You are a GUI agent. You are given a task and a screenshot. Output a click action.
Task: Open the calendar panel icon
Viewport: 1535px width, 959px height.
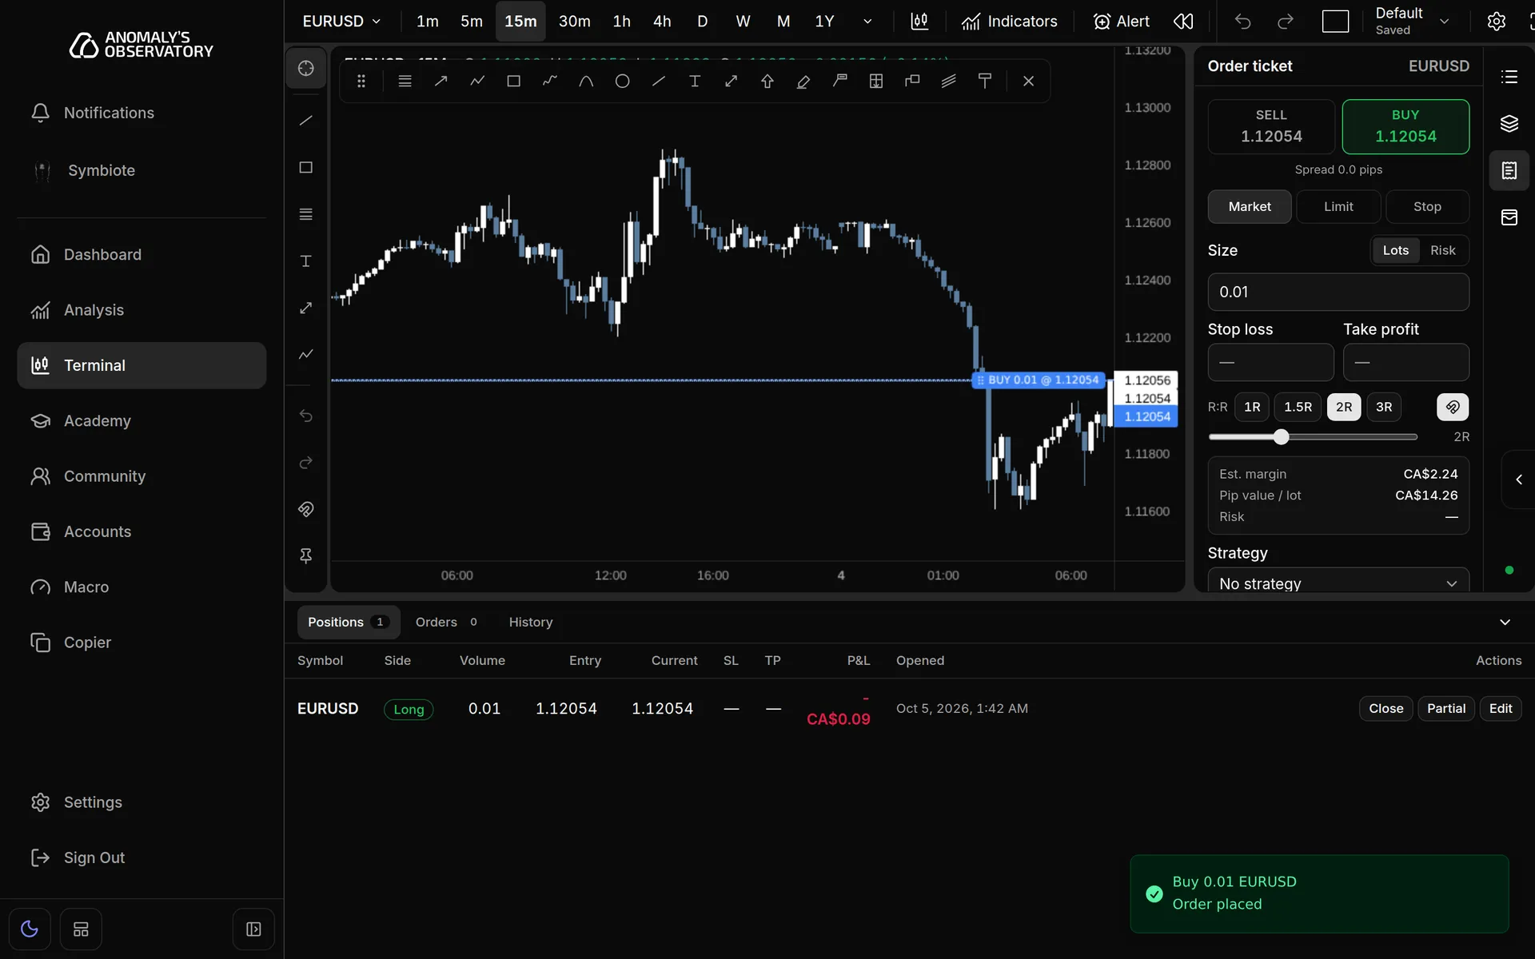point(1509,217)
